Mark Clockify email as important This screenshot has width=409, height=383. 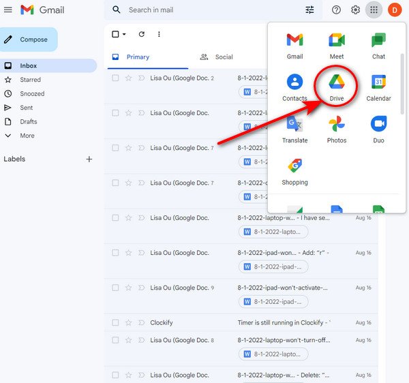pos(141,322)
